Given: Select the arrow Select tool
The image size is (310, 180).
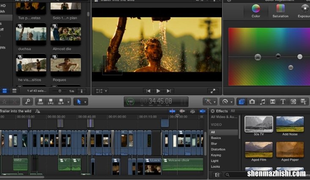Looking at the screenshot, I should [79, 102].
